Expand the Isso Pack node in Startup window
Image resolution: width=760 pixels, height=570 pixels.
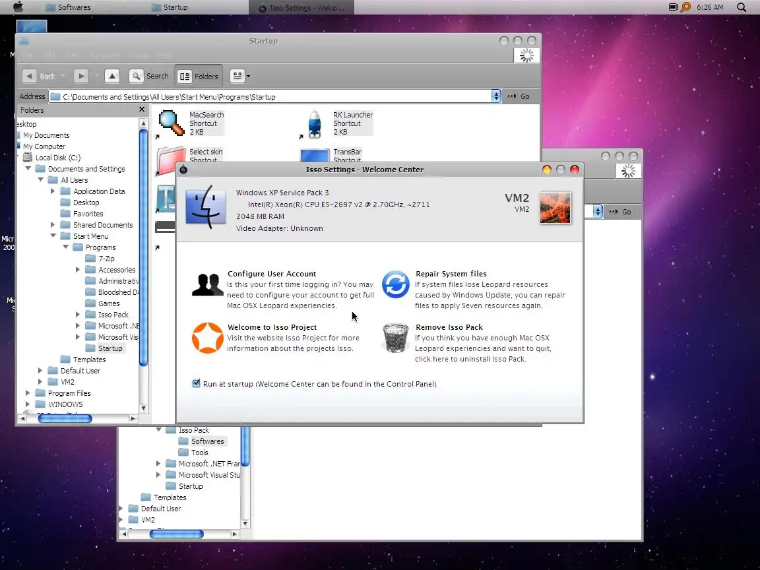[78, 314]
